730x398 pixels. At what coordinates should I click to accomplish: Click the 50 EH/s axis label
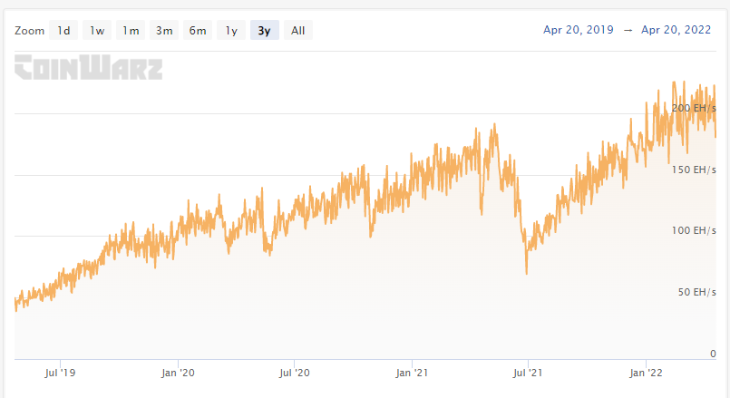696,292
